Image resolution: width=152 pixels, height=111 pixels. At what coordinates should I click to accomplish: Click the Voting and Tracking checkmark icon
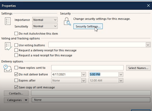[x=8, y=46]
